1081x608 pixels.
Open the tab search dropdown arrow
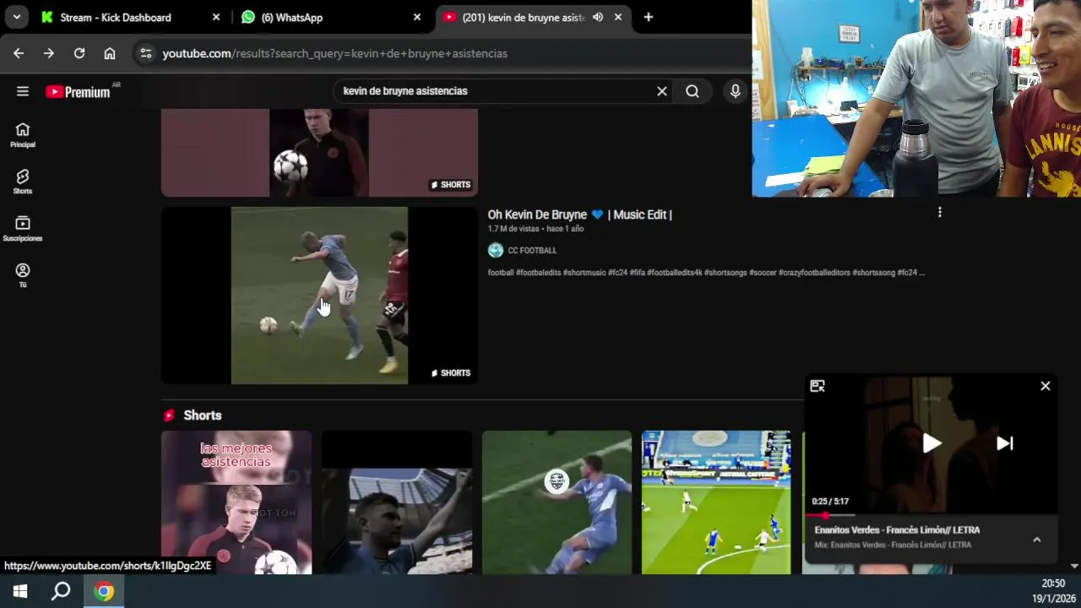pyautogui.click(x=17, y=17)
